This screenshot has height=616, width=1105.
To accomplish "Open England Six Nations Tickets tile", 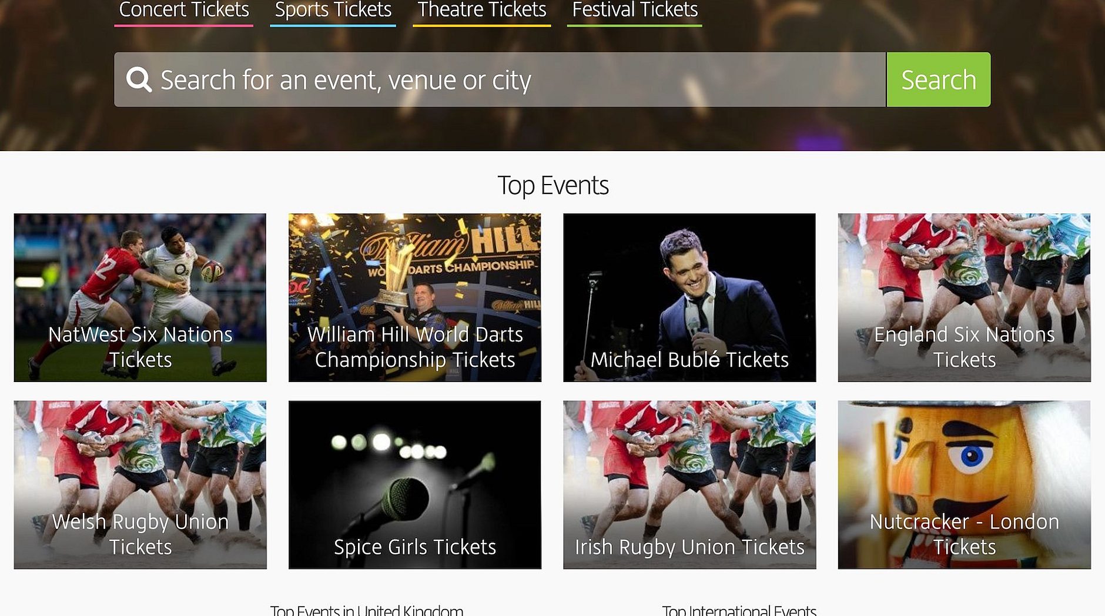I will coord(965,297).
